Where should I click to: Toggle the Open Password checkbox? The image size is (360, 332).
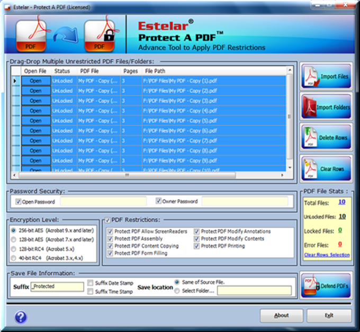coord(18,202)
